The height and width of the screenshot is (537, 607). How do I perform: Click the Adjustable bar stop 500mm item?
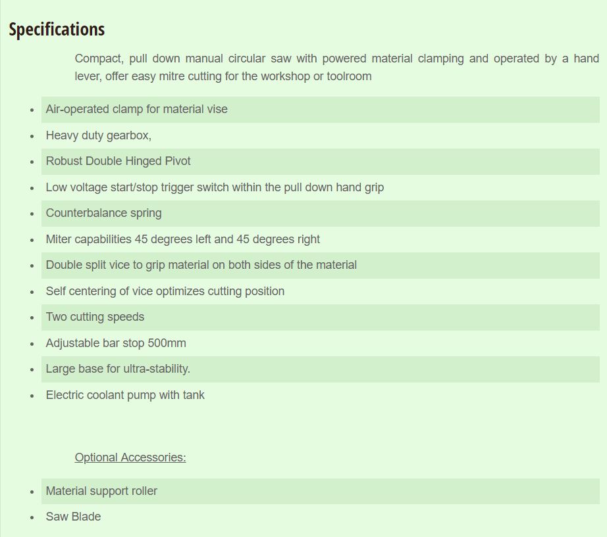(x=116, y=343)
